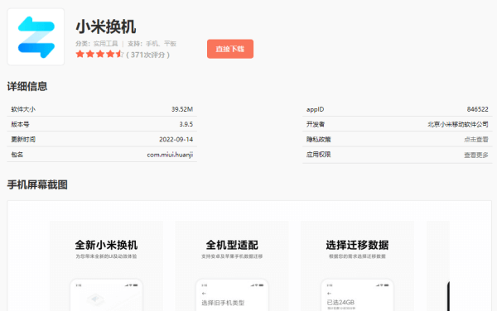The height and width of the screenshot is (311, 497).
Task: Click the star rating row
Action: [x=99, y=54]
